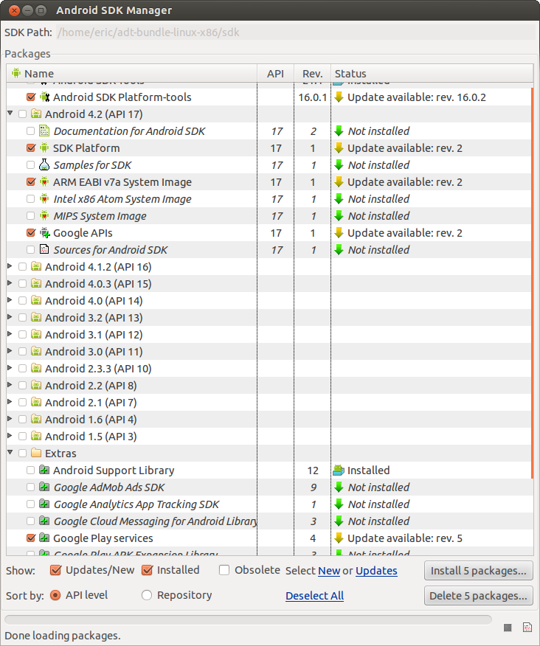Click the Android 2.3.3 (API 10) folder icon
540x646 pixels.
pyautogui.click(x=36, y=368)
